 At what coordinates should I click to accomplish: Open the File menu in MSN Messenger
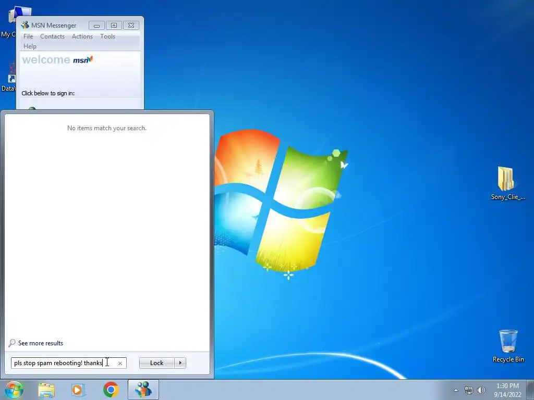tap(28, 36)
